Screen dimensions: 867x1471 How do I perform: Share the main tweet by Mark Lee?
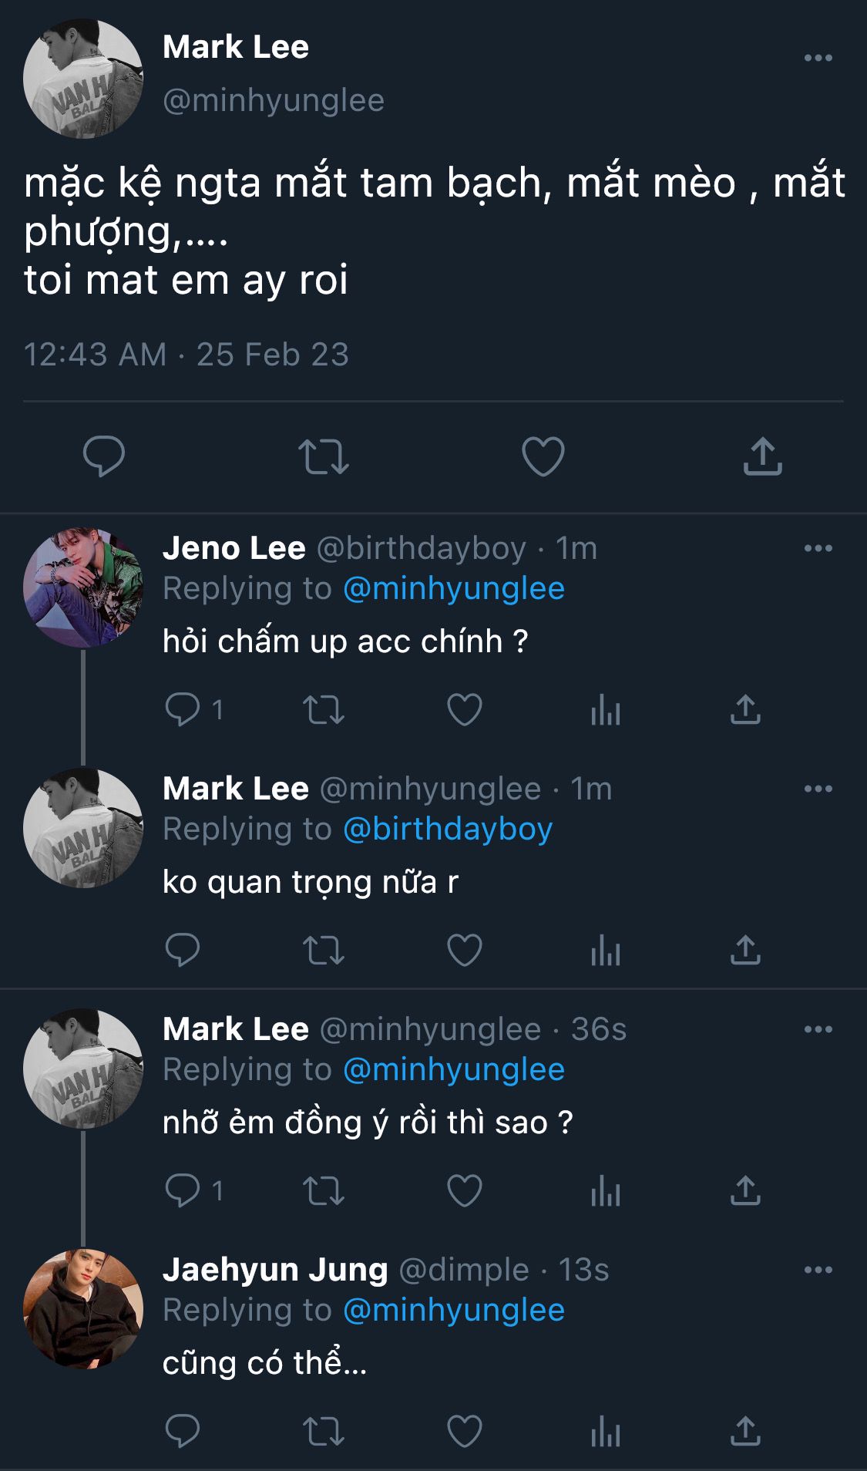[762, 456]
